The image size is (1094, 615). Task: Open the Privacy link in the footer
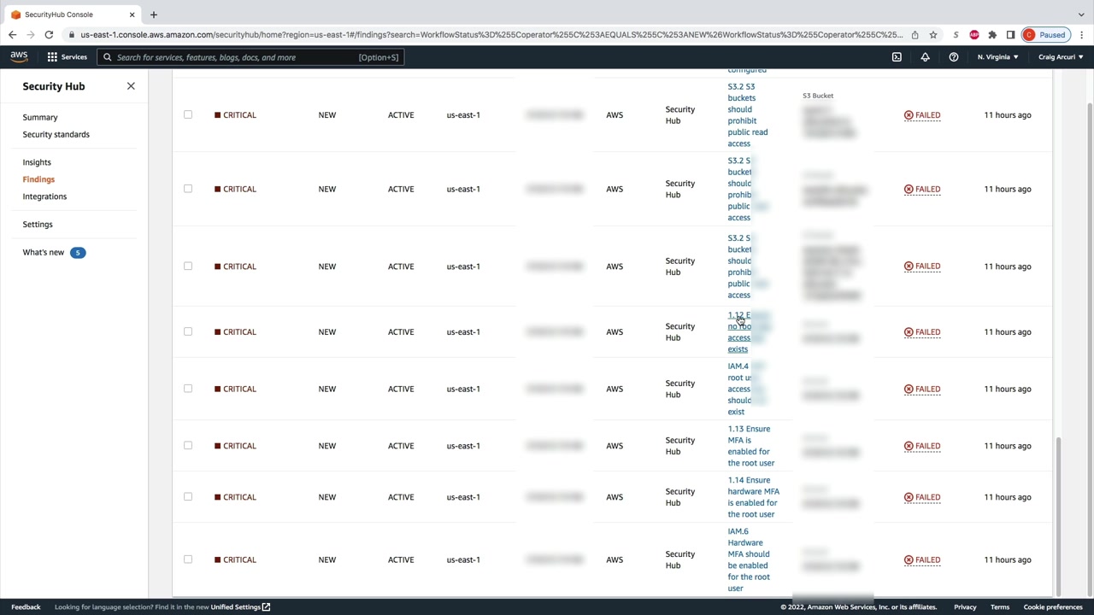(x=965, y=607)
